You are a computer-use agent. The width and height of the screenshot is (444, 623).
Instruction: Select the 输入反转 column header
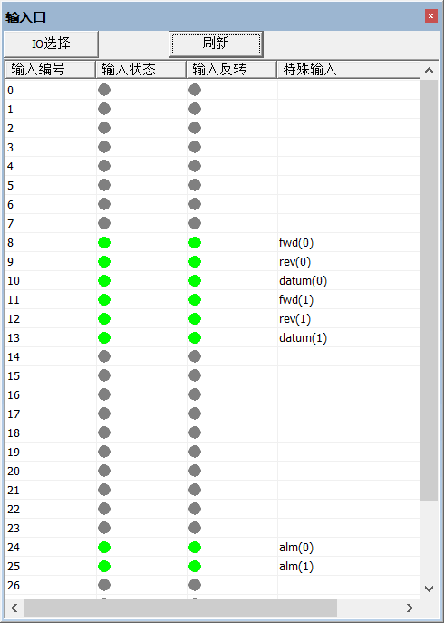click(232, 70)
